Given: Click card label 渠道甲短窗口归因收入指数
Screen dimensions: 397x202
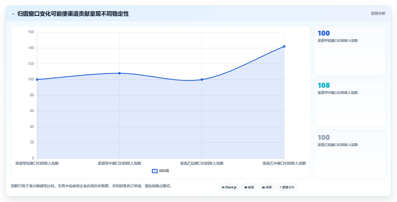Looking at the screenshot, I should (x=338, y=41).
